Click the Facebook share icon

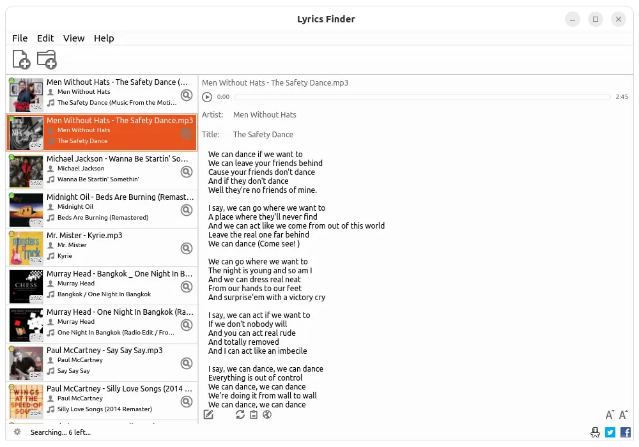pos(625,432)
